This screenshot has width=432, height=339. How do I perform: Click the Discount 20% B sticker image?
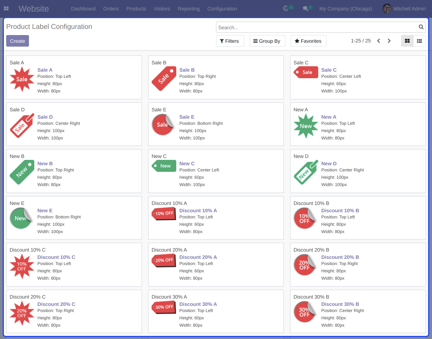pyautogui.click(x=305, y=265)
